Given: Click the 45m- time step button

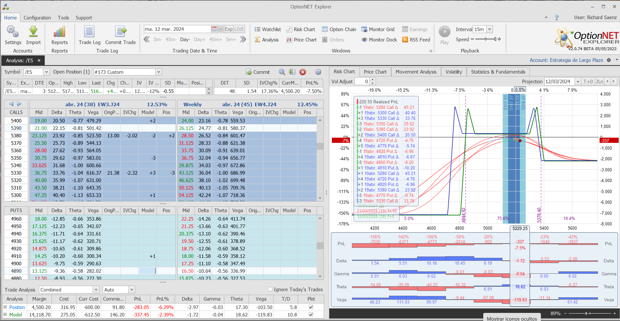Looking at the screenshot, I should point(171,40).
